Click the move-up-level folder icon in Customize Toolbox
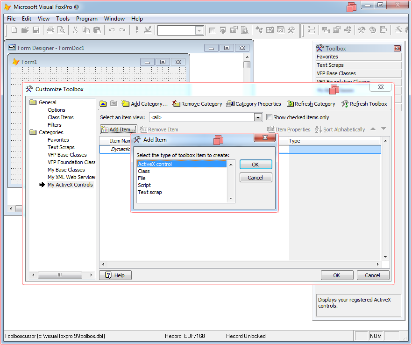 (x=103, y=104)
